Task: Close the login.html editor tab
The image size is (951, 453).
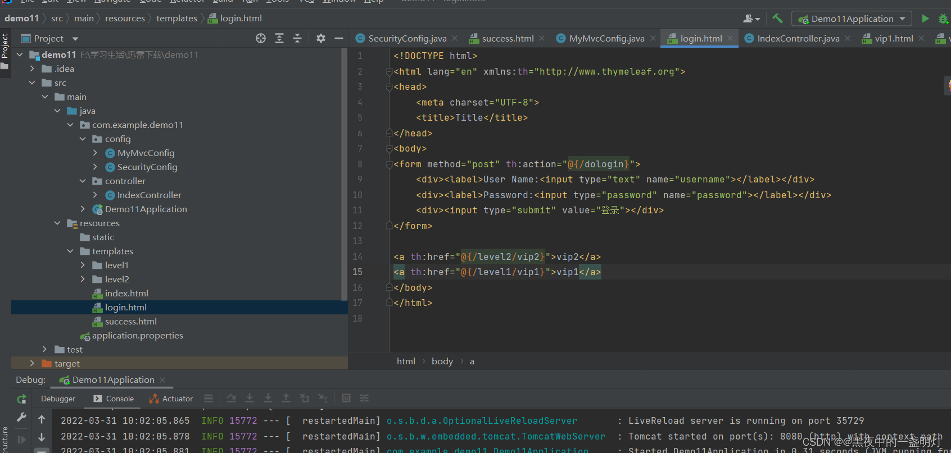Action: click(730, 38)
